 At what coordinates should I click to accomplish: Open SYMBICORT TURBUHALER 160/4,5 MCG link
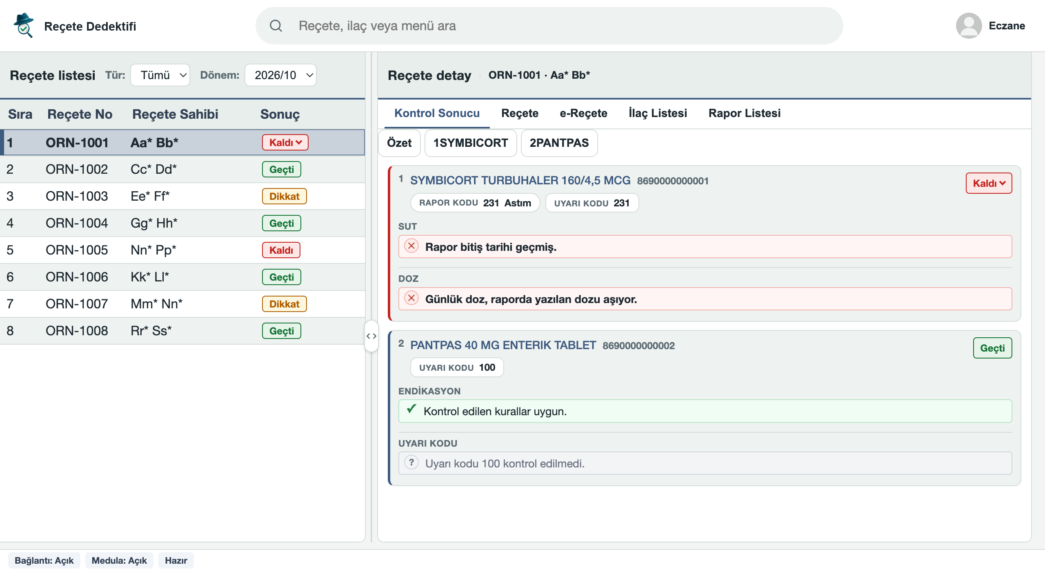click(520, 180)
